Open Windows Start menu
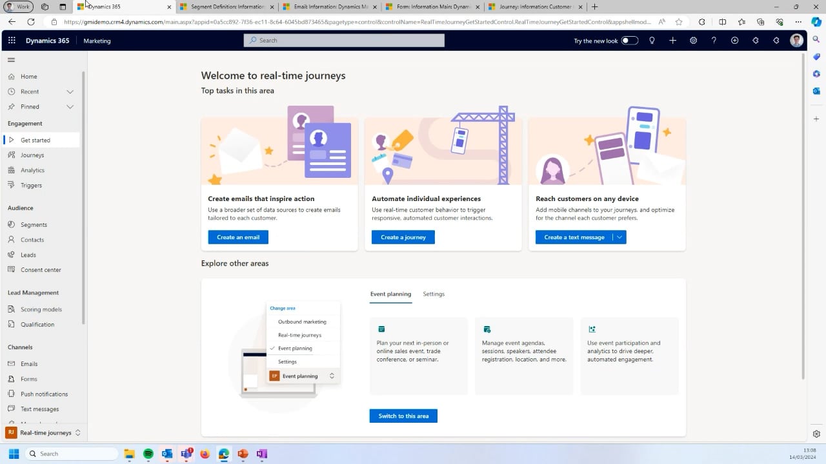Image resolution: width=826 pixels, height=464 pixels. [14, 454]
